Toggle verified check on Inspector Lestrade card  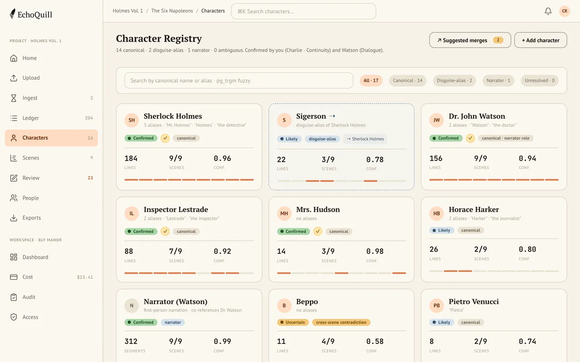coord(165,231)
